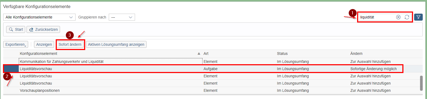Image resolution: width=427 pixels, height=99 pixels.
Task: Clear the liquidität search field text
Action: (x=398, y=17)
